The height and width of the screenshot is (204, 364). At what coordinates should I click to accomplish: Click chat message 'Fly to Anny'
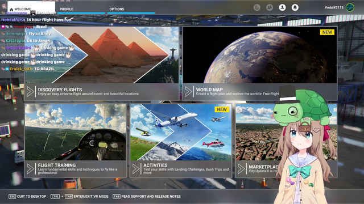point(40,34)
